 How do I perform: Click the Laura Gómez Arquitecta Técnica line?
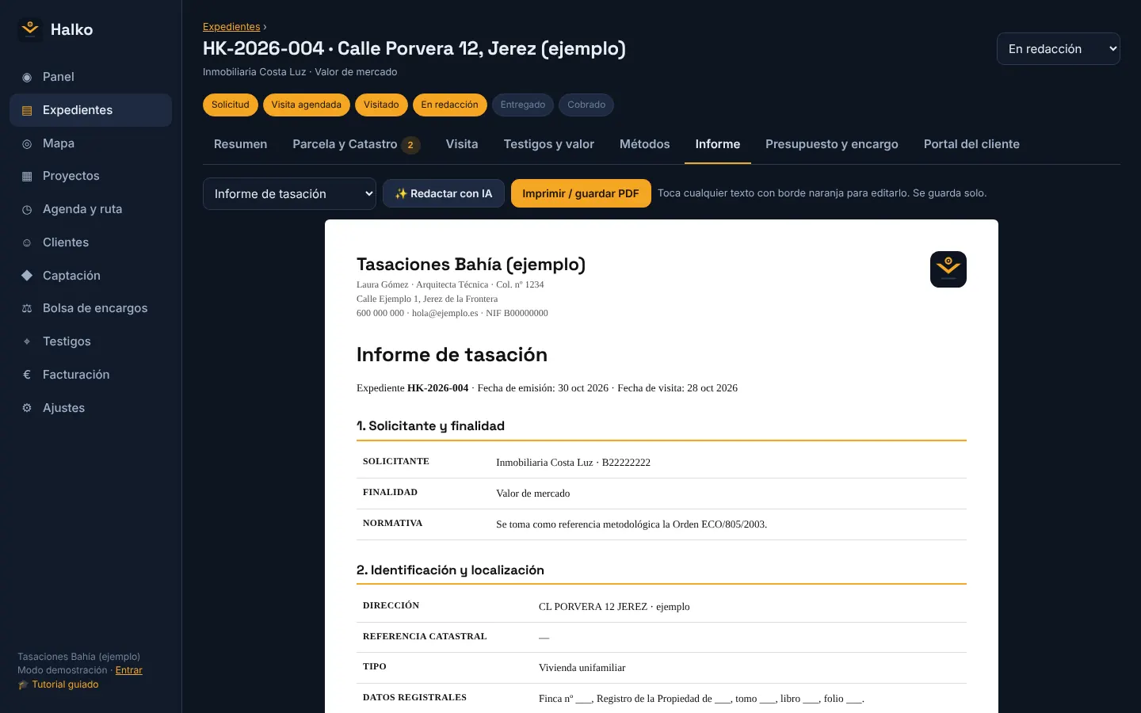[450, 284]
